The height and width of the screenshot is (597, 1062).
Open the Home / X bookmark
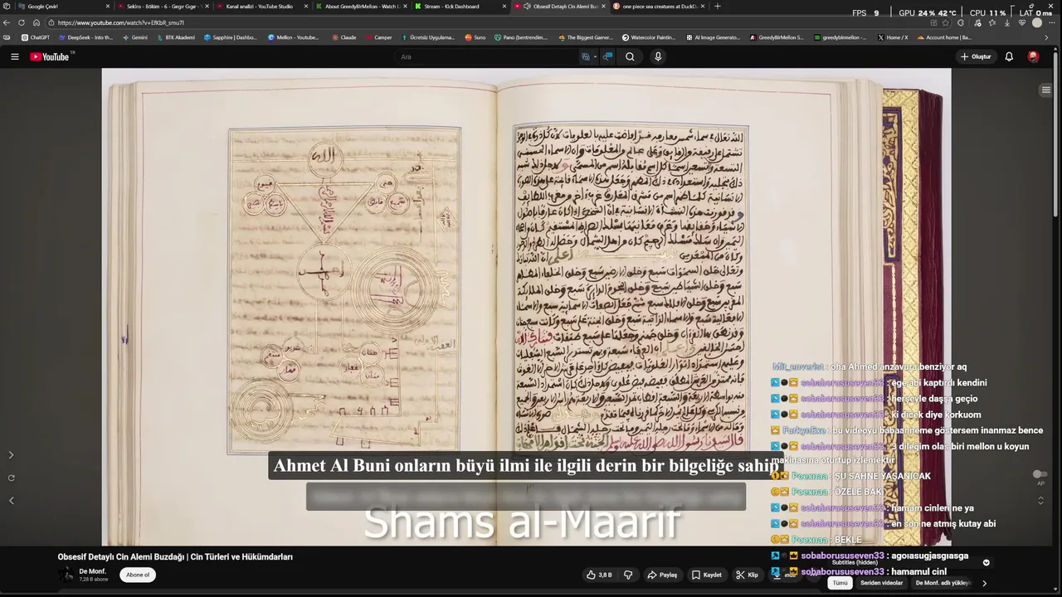pyautogui.click(x=893, y=37)
